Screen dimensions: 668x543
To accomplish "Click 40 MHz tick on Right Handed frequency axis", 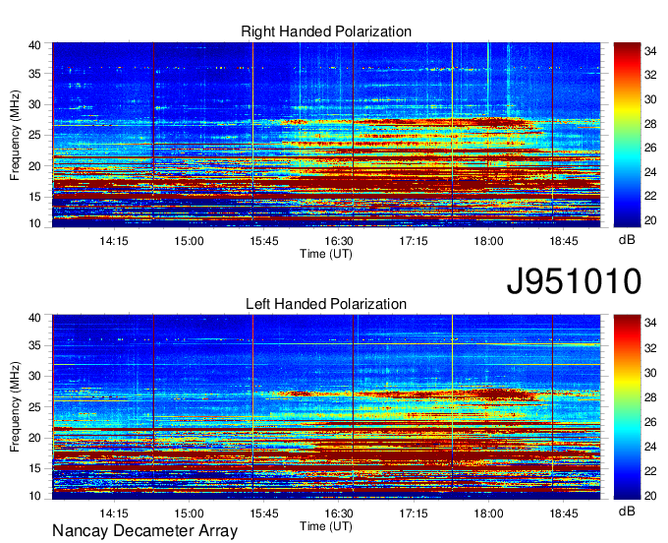I will (34, 45).
